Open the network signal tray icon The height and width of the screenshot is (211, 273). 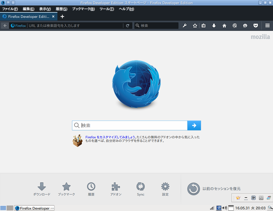click(x=212, y=208)
